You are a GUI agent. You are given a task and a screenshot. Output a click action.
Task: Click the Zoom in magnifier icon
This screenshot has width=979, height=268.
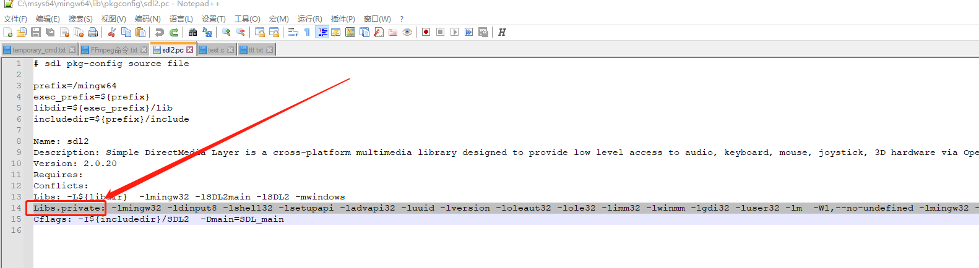coord(226,32)
